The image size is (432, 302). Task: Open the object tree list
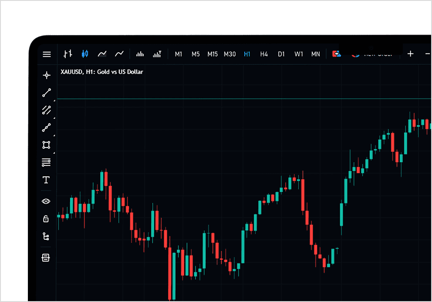coord(46,236)
